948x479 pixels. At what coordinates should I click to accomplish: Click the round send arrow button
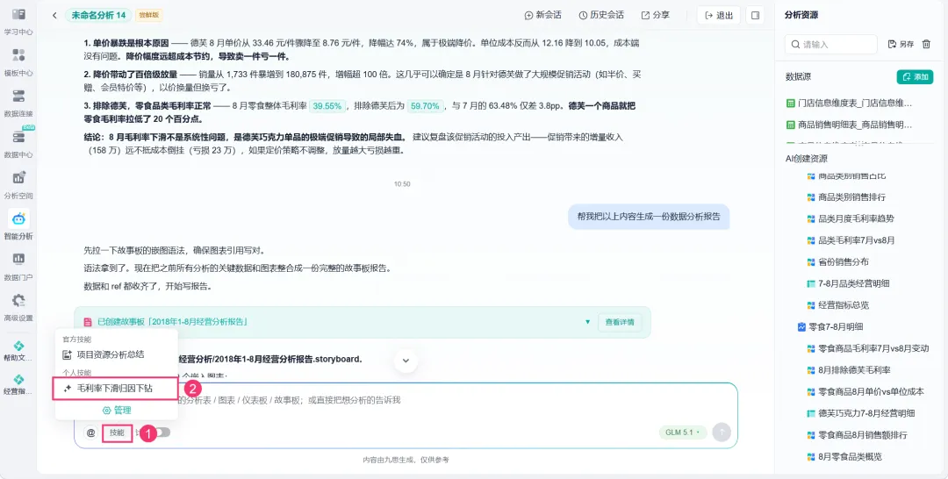(722, 432)
